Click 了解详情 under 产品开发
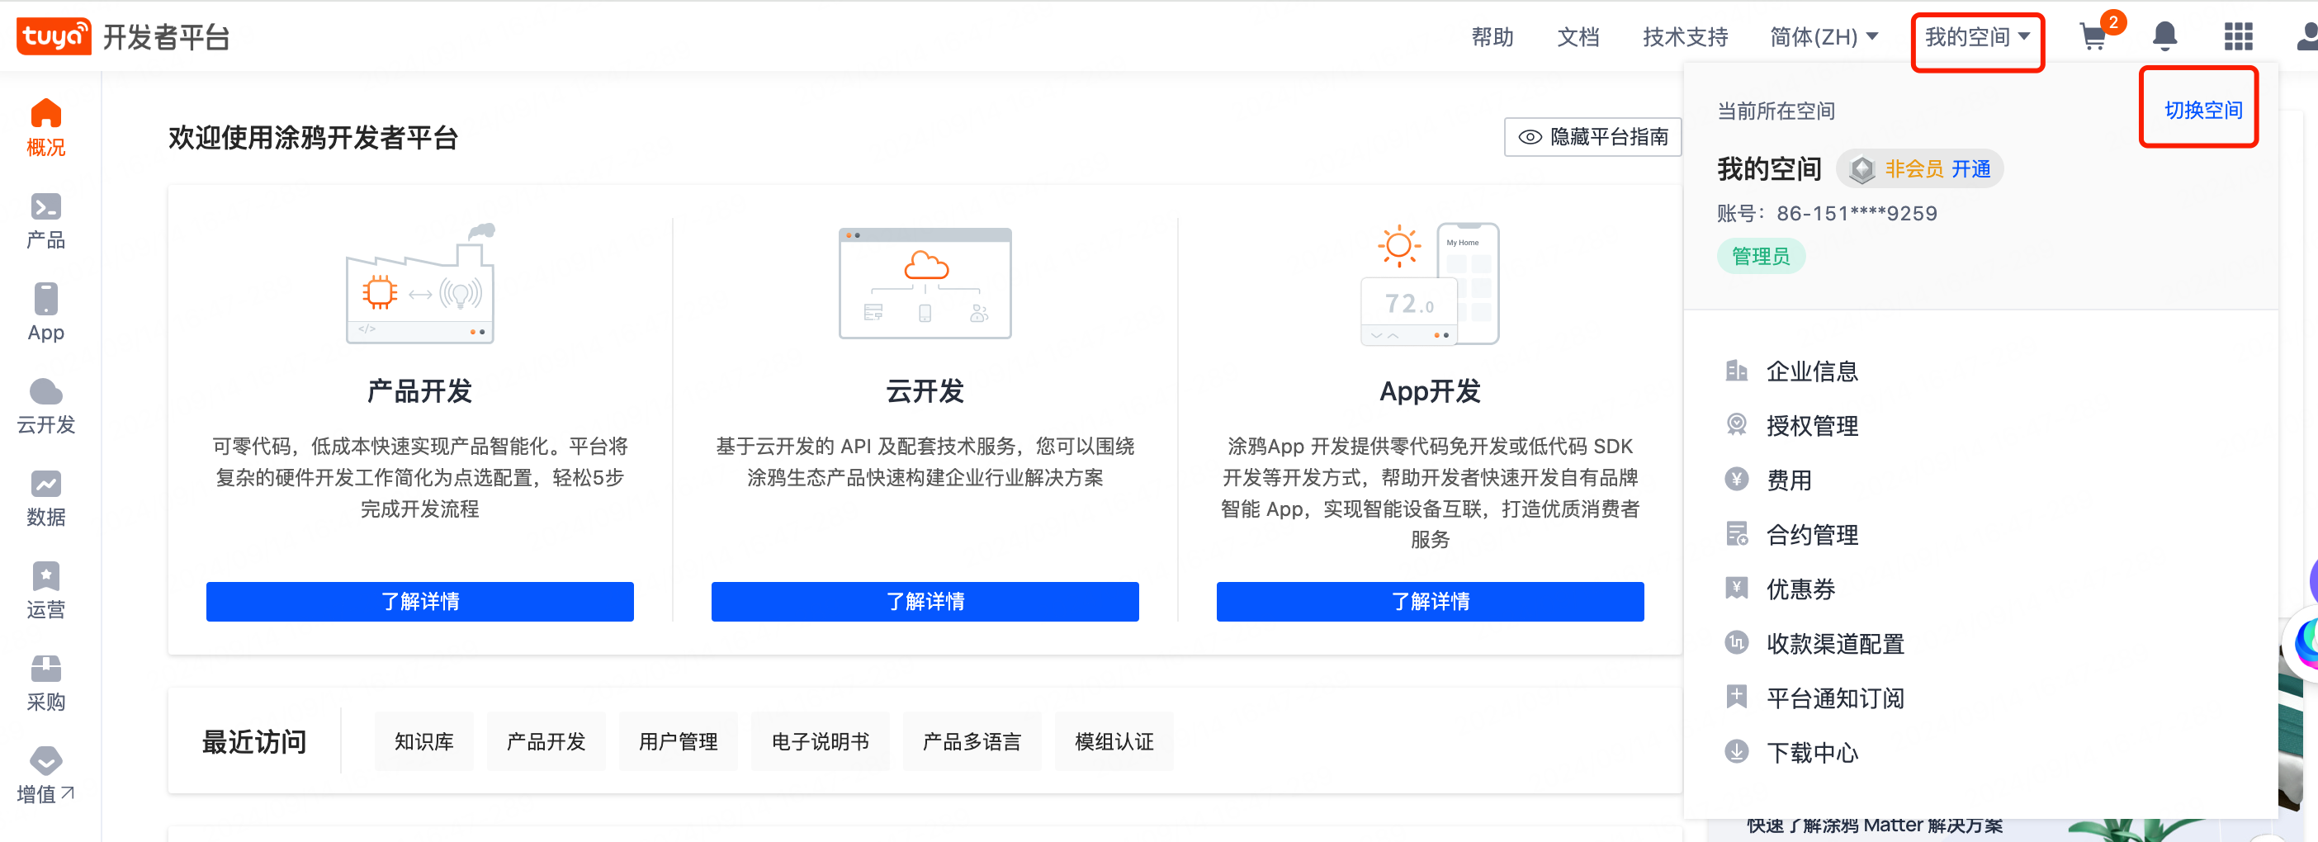The image size is (2318, 842). tap(419, 601)
